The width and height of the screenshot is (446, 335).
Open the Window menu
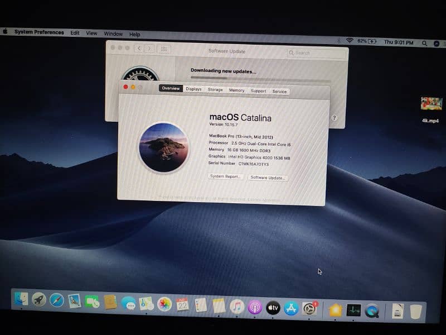pos(113,34)
